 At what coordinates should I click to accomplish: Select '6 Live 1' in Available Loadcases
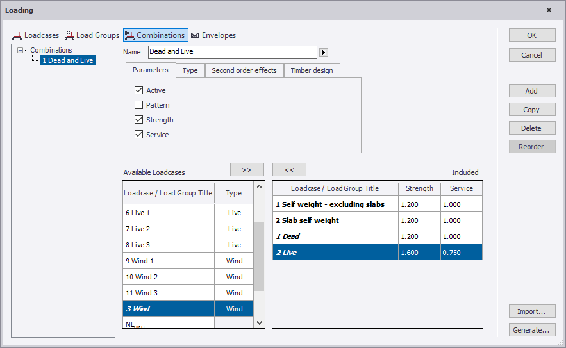[x=188, y=213]
